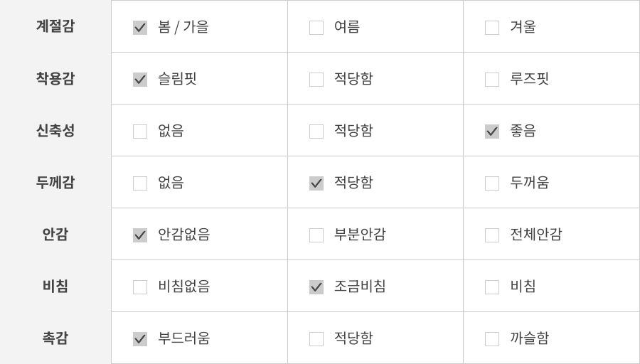Click the 계절감 row label
This screenshot has width=640, height=364.
[55, 26]
